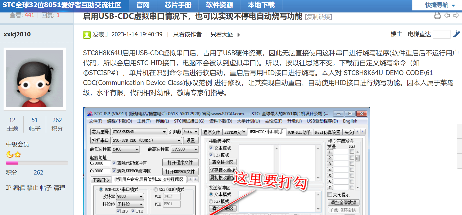Viewport: 462px width, 215px height.
Task: Click the left scroll arrow of STC-ISP top tab strip
Action: (358, 132)
